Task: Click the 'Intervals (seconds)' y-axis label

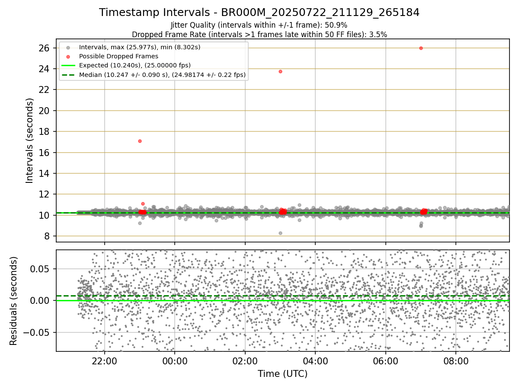Action: pos(29,140)
